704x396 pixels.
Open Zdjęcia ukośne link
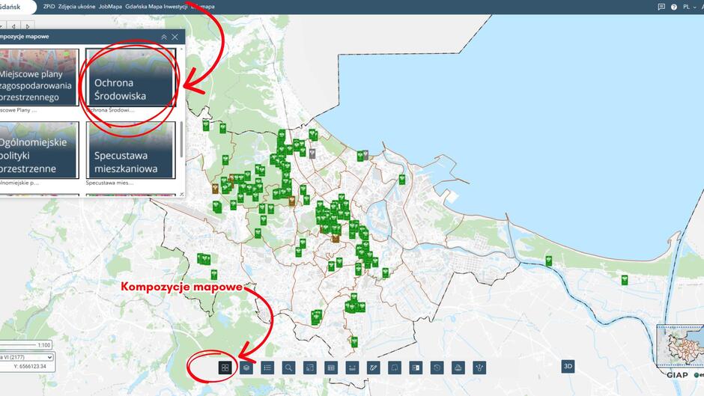click(77, 7)
